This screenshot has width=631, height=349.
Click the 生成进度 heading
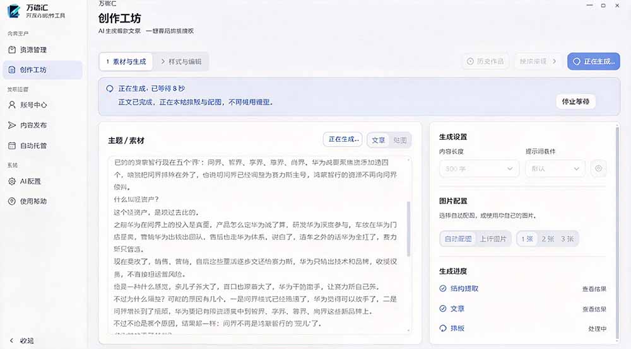click(x=453, y=271)
